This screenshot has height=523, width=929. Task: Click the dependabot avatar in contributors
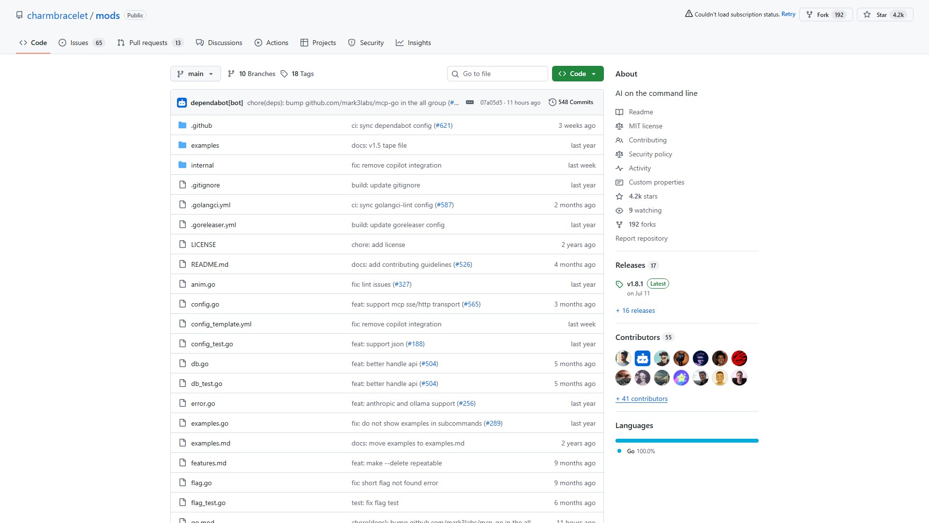tap(642, 358)
